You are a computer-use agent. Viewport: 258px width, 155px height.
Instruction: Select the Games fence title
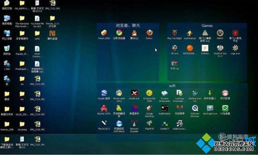(207, 25)
